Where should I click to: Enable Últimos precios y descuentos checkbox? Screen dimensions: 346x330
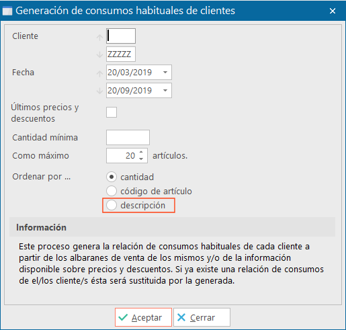pos(112,112)
